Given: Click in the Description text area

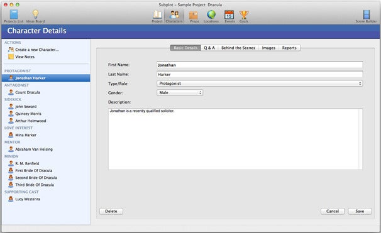Looking at the screenshot, I should click(233, 139).
